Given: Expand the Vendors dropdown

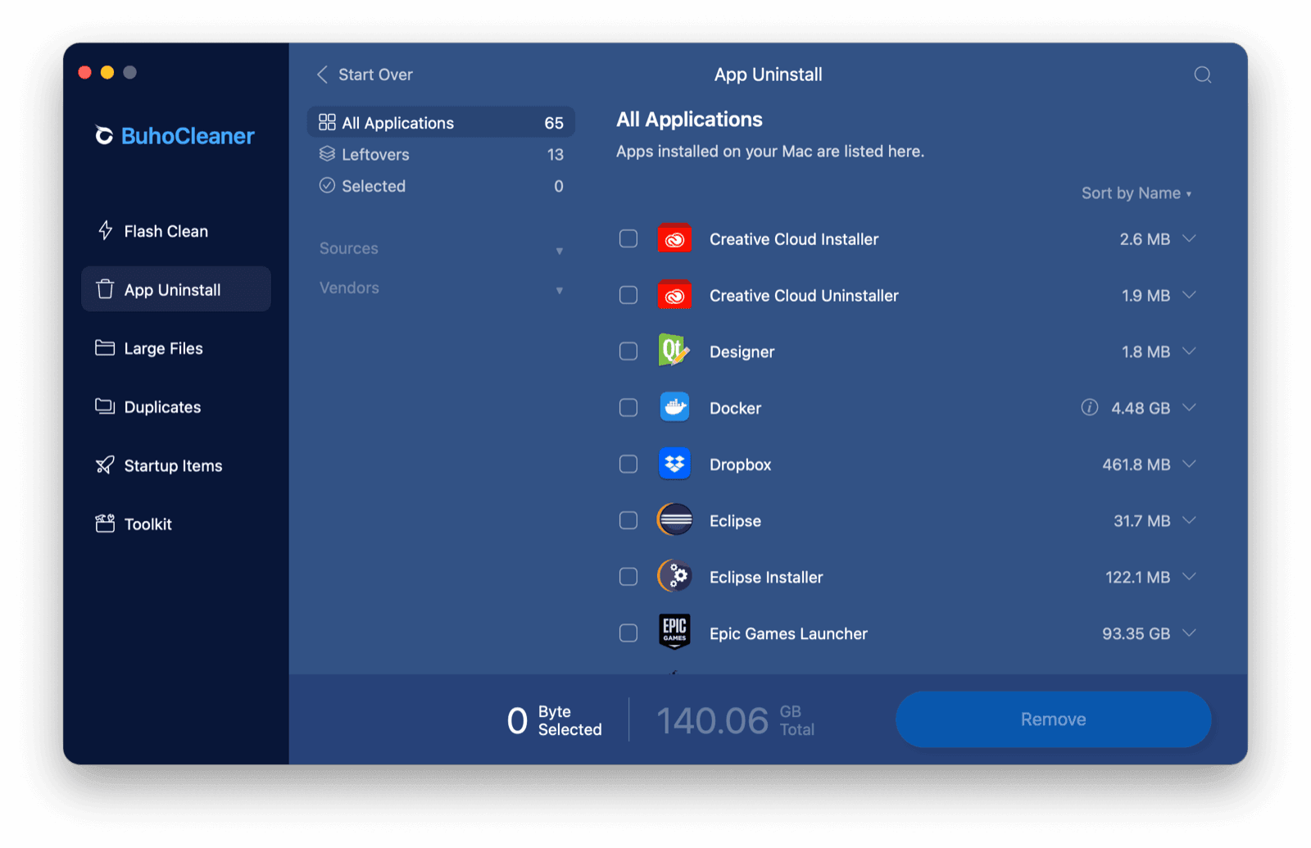Looking at the screenshot, I should coord(560,288).
